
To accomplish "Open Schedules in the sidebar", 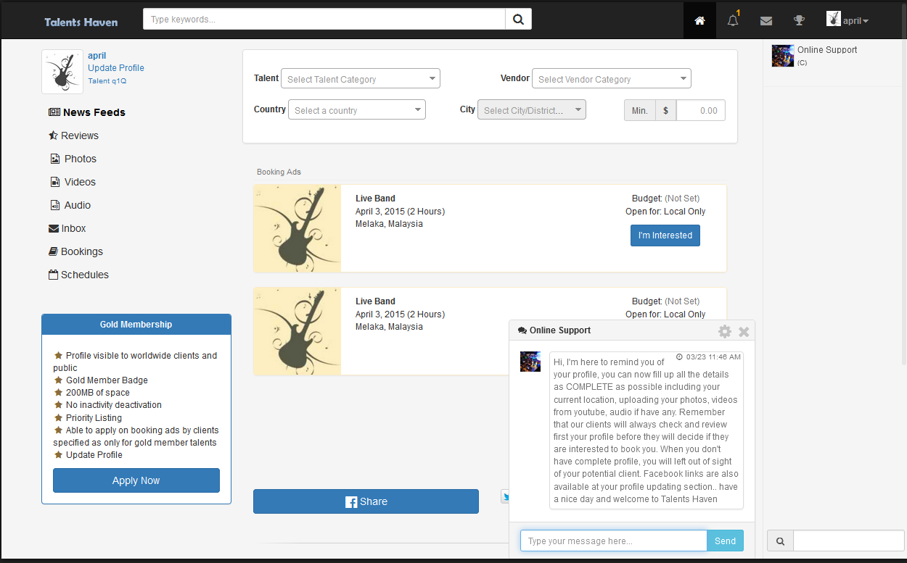I will click(84, 275).
